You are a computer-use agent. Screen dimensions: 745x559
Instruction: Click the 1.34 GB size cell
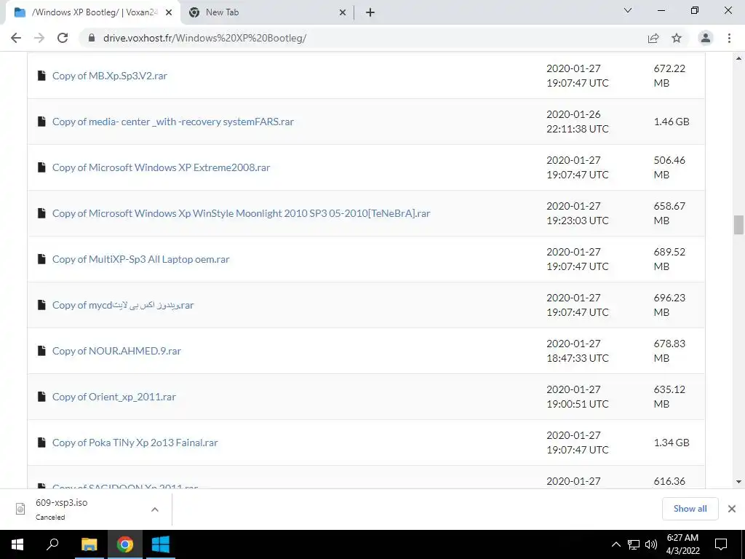pos(672,443)
